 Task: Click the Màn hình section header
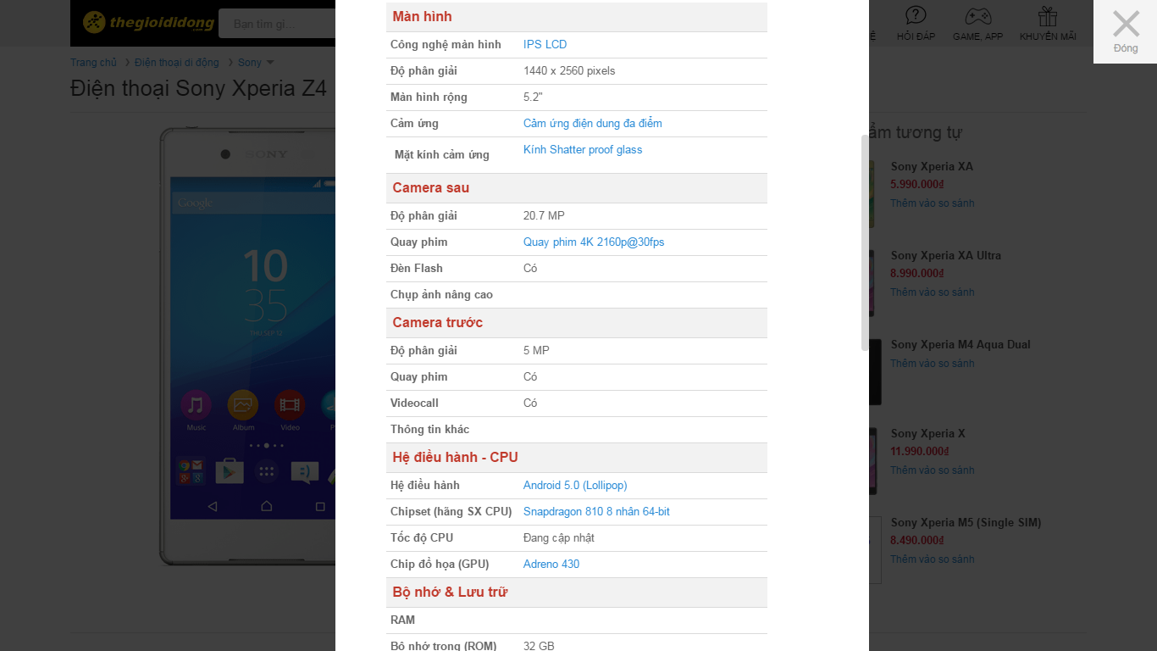point(577,17)
